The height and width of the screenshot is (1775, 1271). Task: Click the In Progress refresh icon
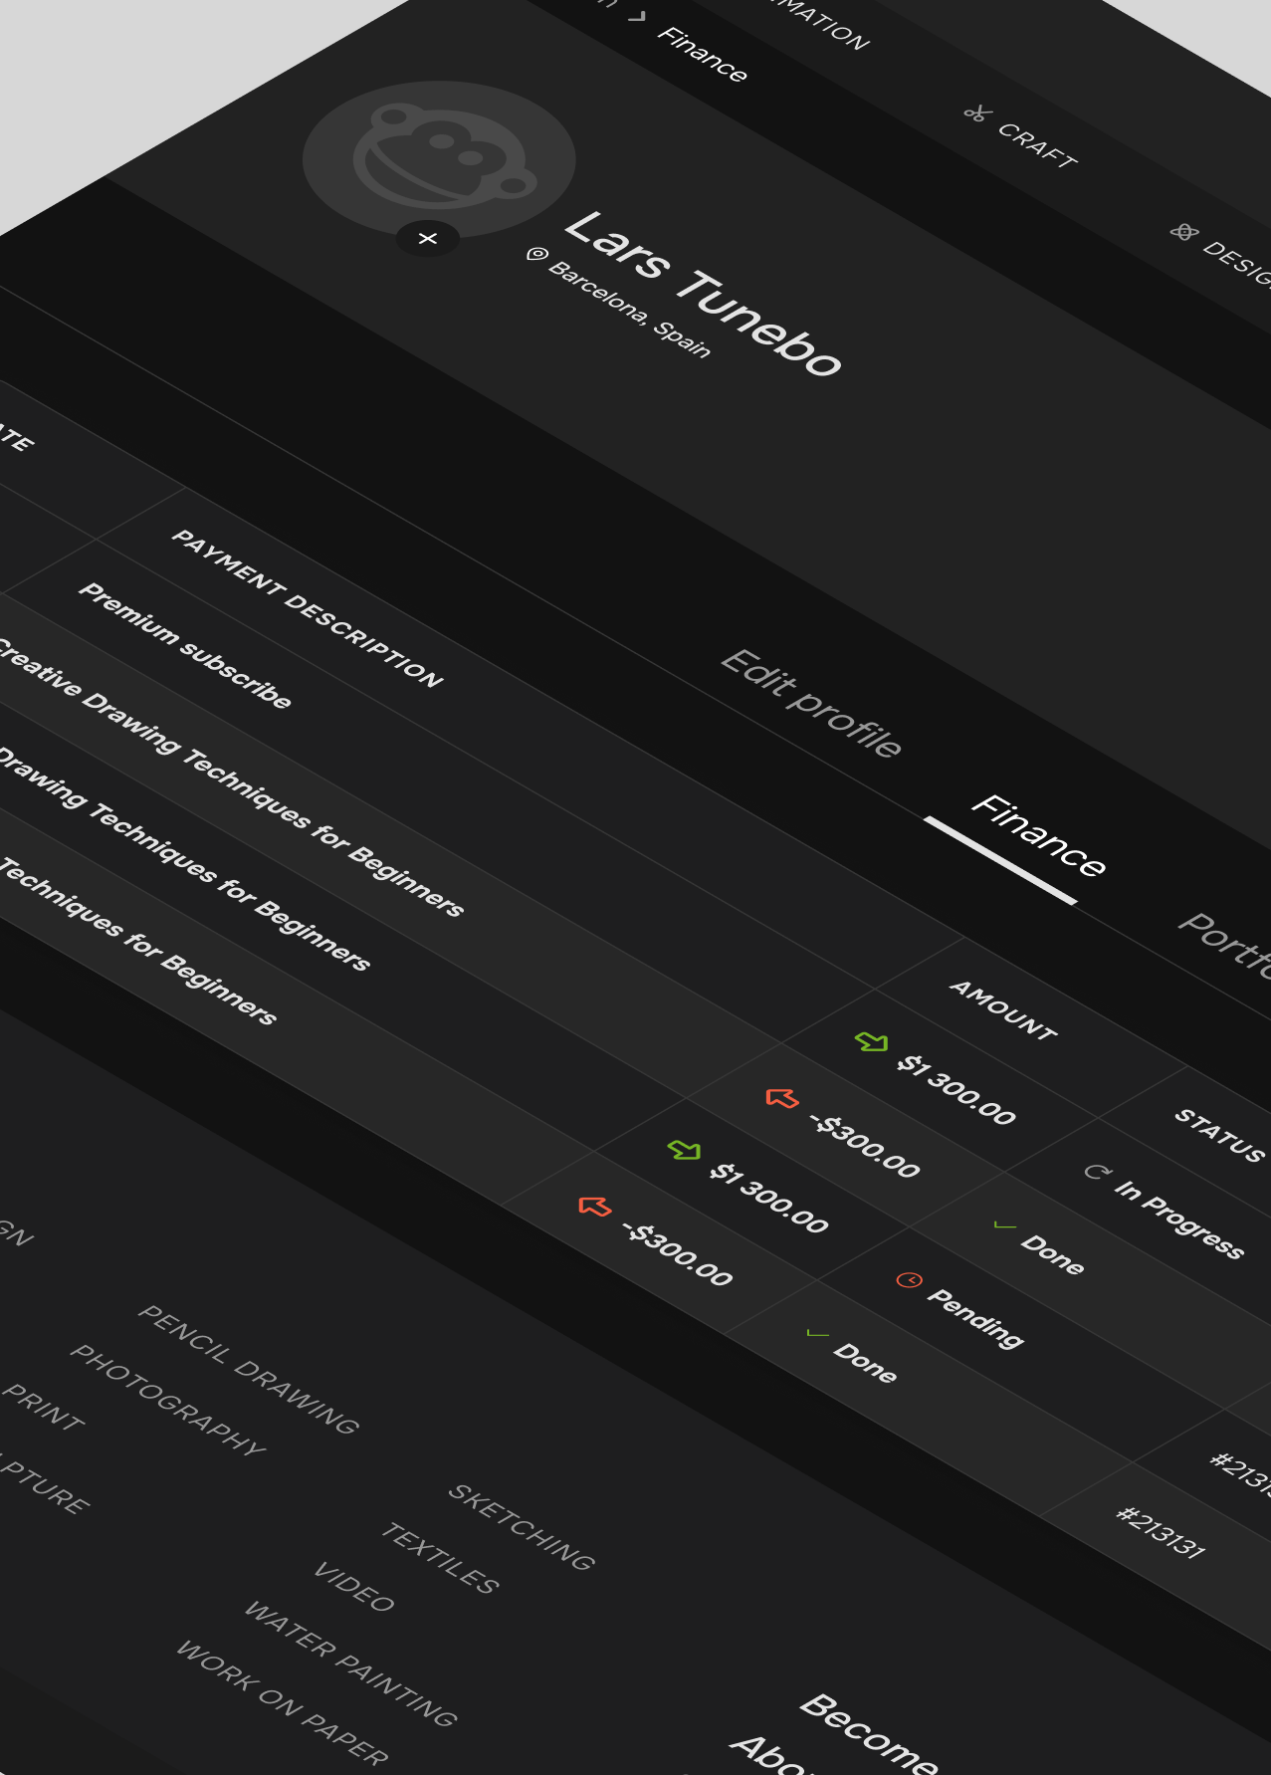point(1096,1172)
